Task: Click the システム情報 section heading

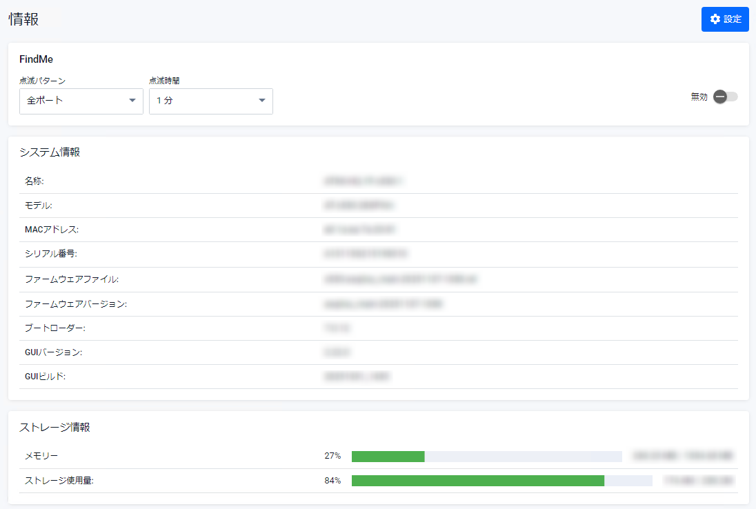Action: tap(50, 152)
